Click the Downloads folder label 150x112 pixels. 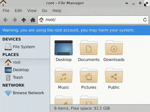pos(114,60)
